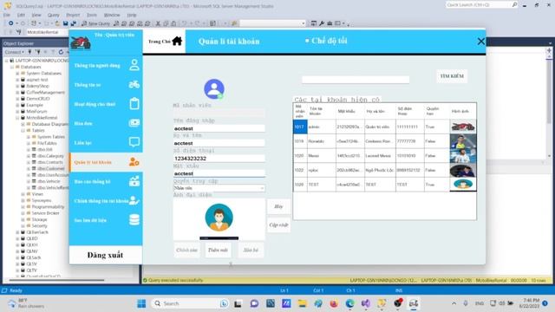The height and width of the screenshot is (312, 555).
Task: Click the blue add-user avatar icon
Action: pos(214,88)
